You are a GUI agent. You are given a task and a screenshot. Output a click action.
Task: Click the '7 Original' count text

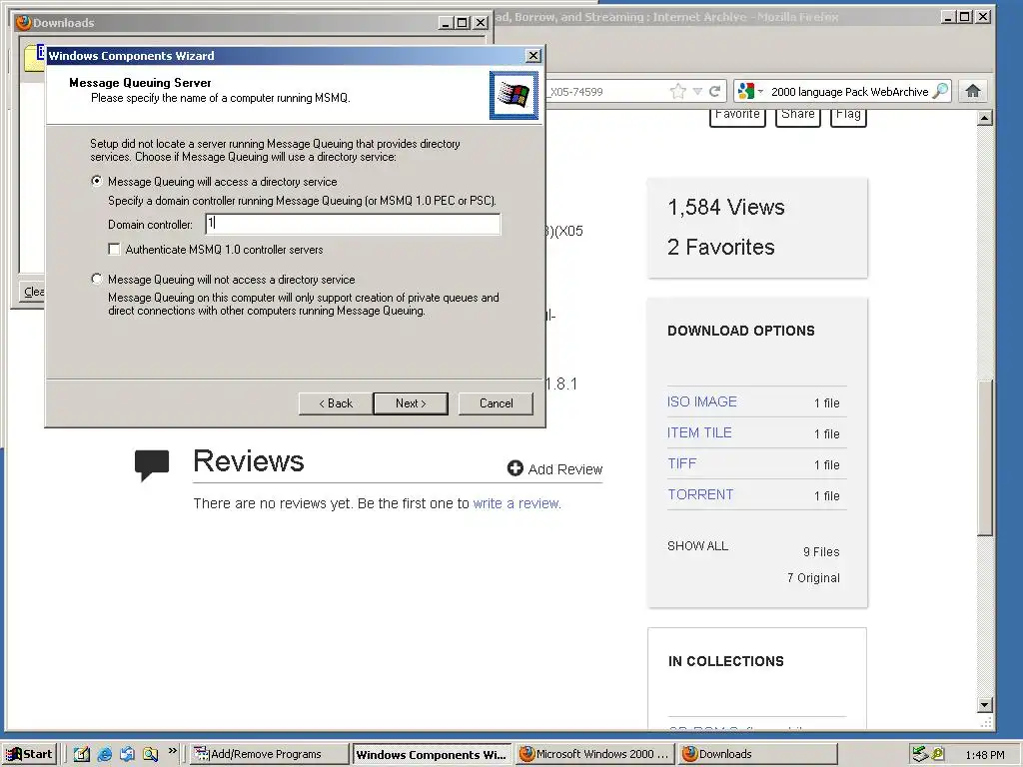tap(813, 578)
